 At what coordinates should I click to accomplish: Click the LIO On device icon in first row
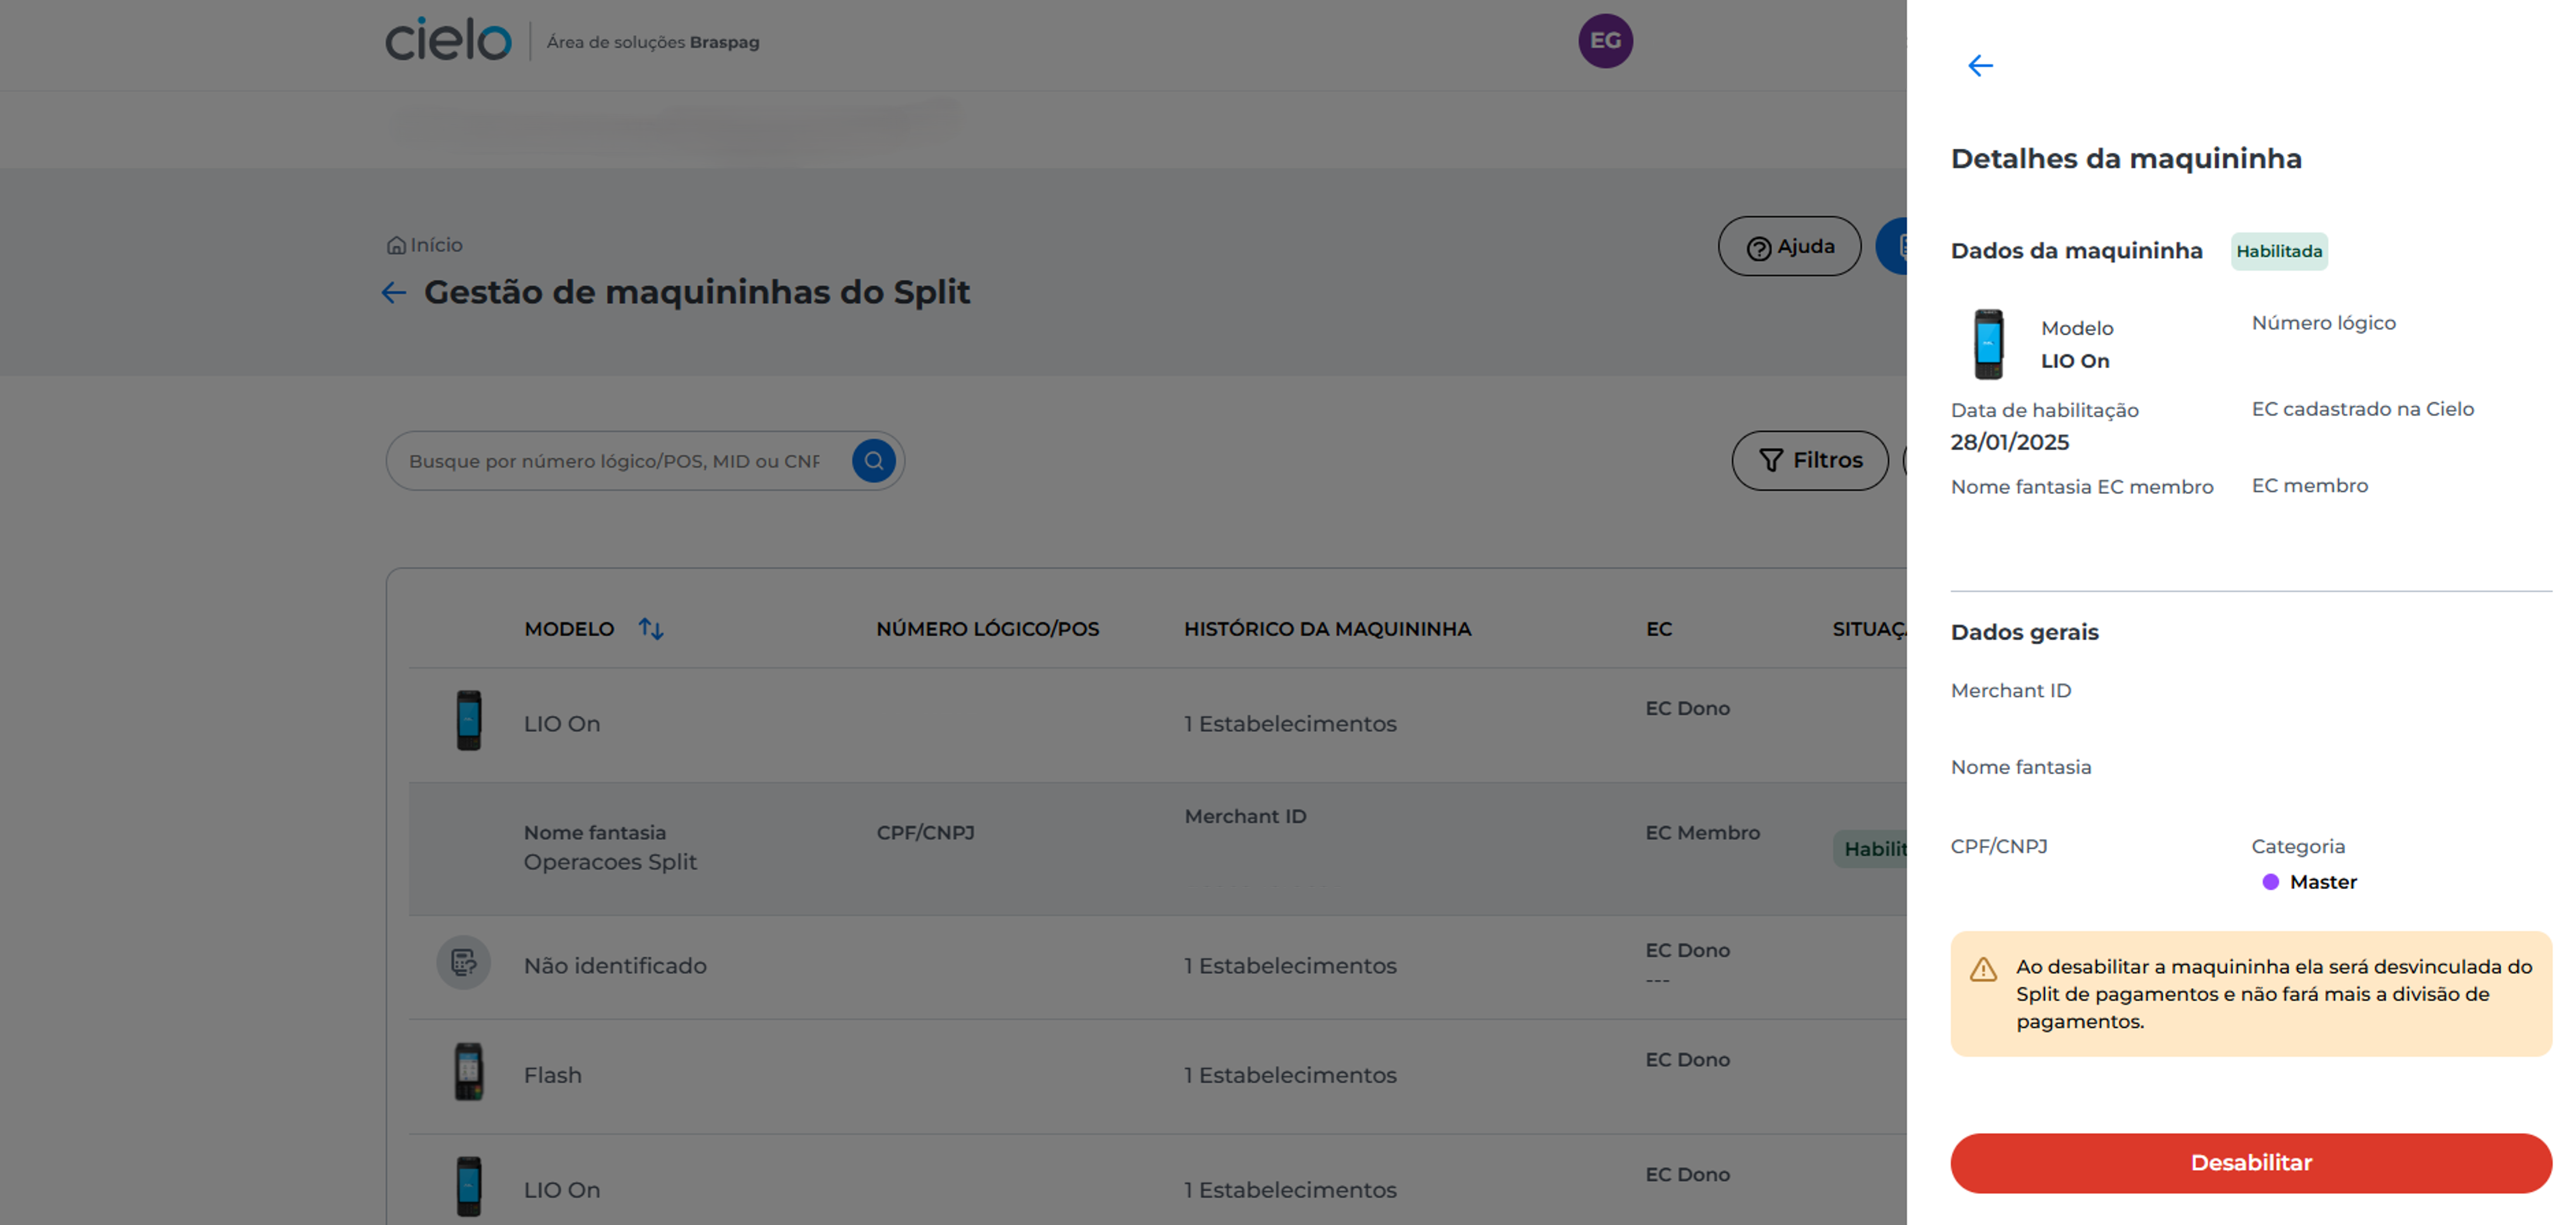(x=468, y=720)
